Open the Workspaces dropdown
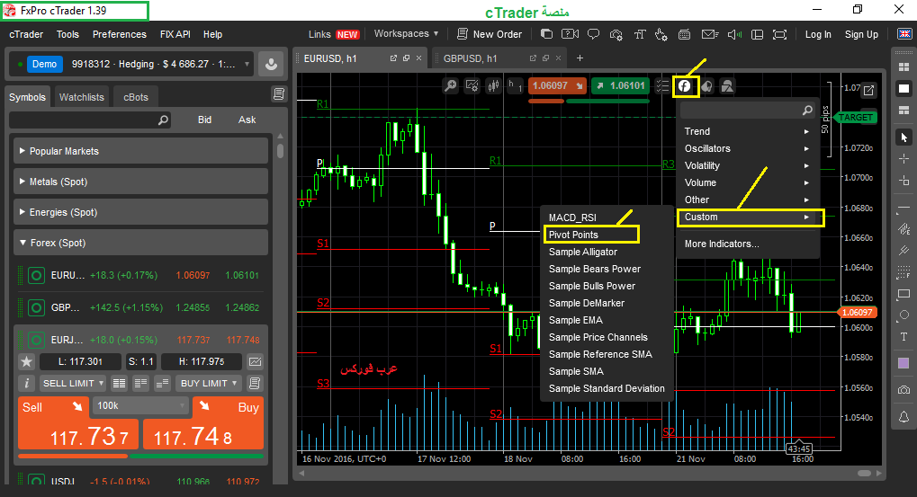Viewport: 917px width, 497px height. pos(407,34)
